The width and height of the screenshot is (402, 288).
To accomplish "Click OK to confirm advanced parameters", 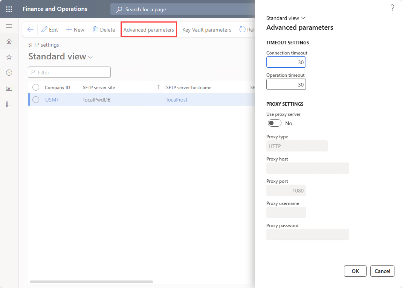I will pyautogui.click(x=355, y=271).
